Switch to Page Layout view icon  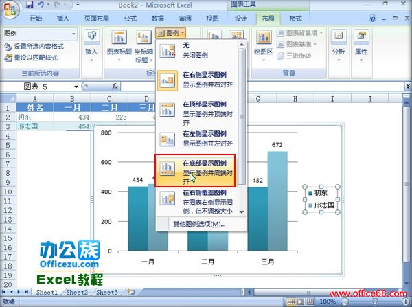(301, 302)
